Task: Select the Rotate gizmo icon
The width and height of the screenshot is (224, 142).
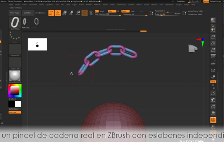Action: [78, 13]
